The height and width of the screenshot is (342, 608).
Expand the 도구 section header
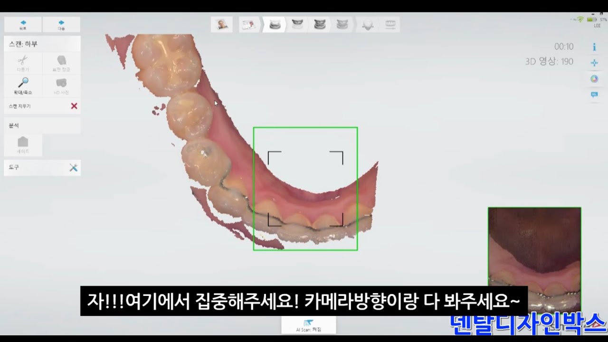[42, 167]
